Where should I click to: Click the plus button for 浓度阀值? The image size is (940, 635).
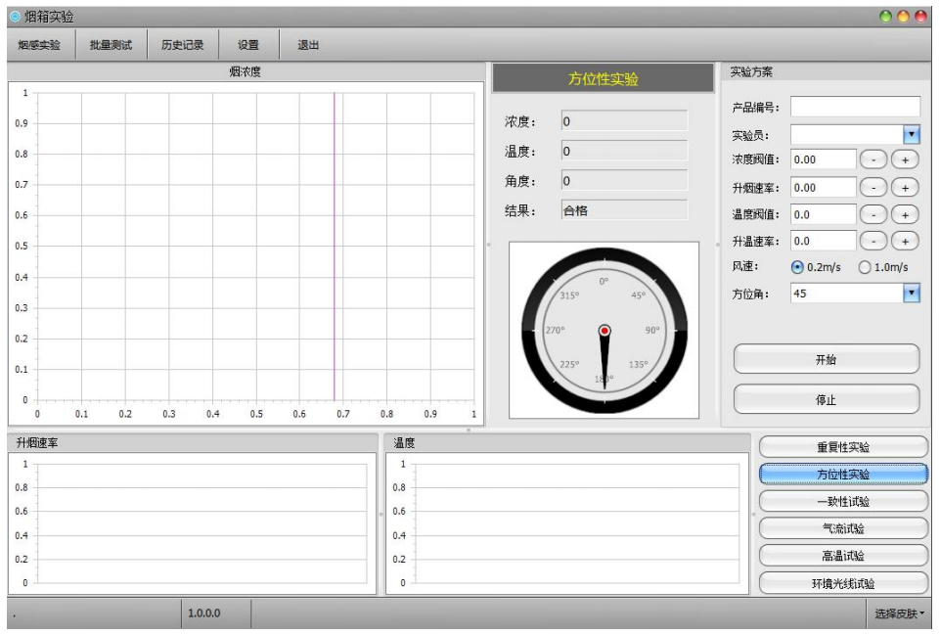pyautogui.click(x=905, y=159)
